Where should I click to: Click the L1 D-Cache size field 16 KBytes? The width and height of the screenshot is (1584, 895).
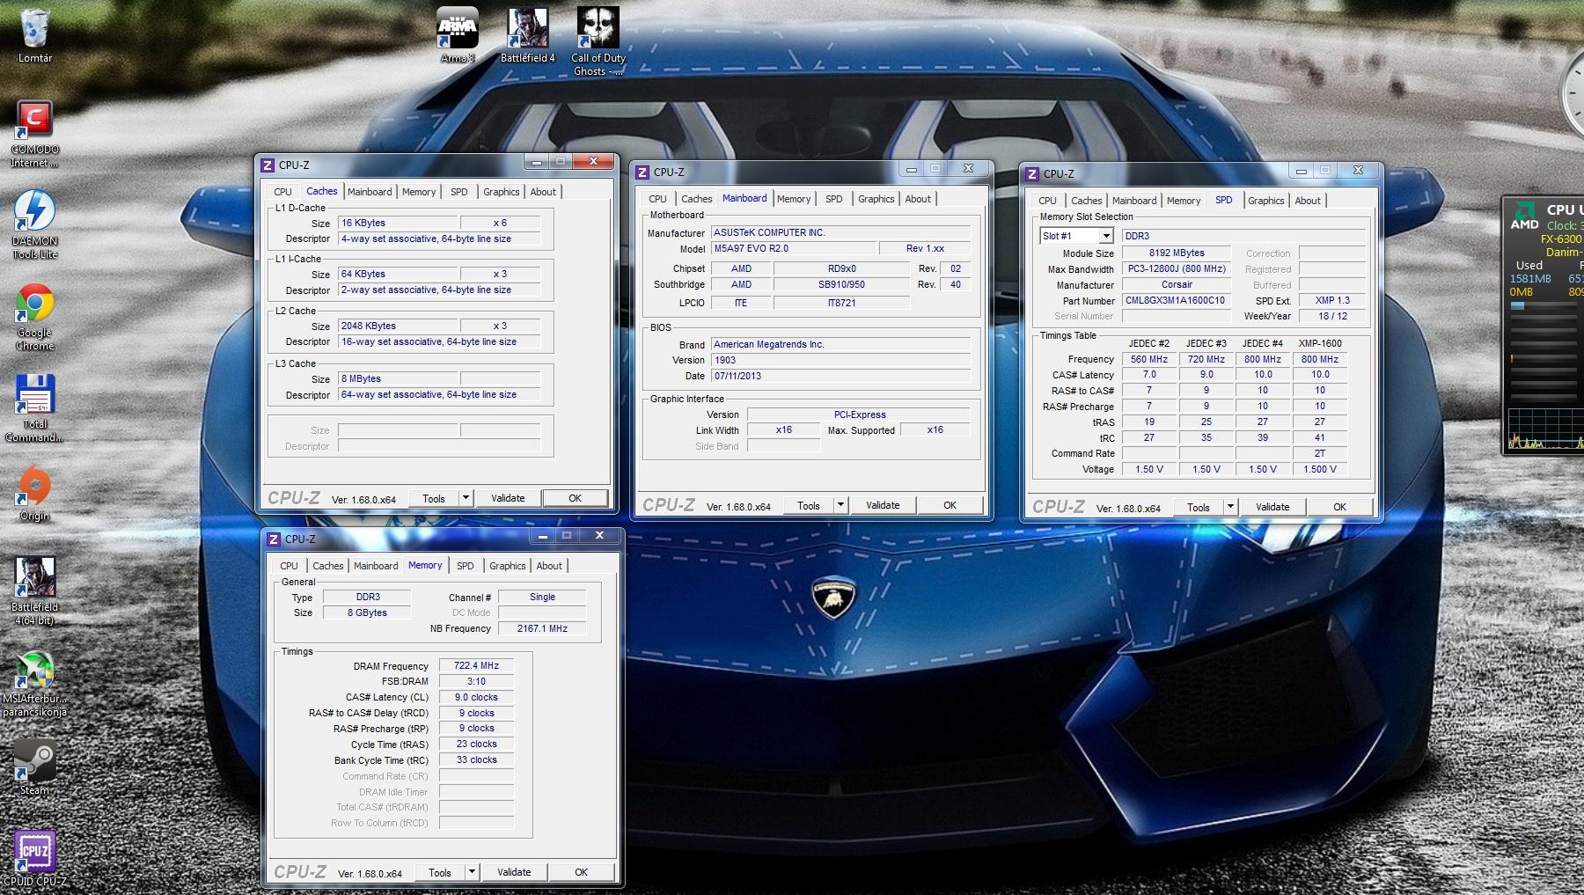(x=398, y=223)
